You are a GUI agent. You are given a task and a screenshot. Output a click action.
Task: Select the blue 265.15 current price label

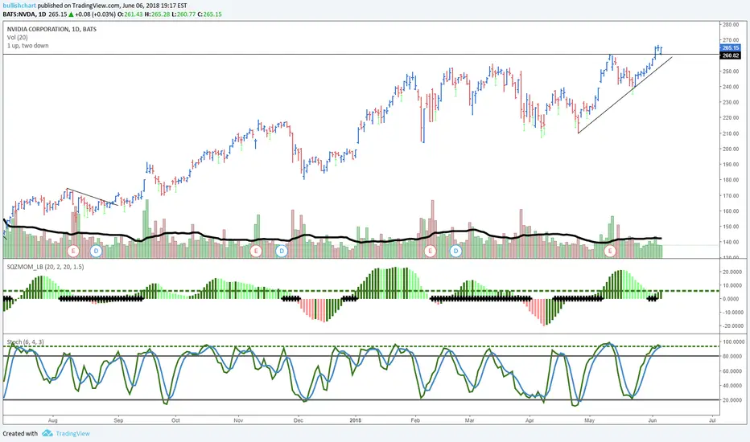[731, 47]
